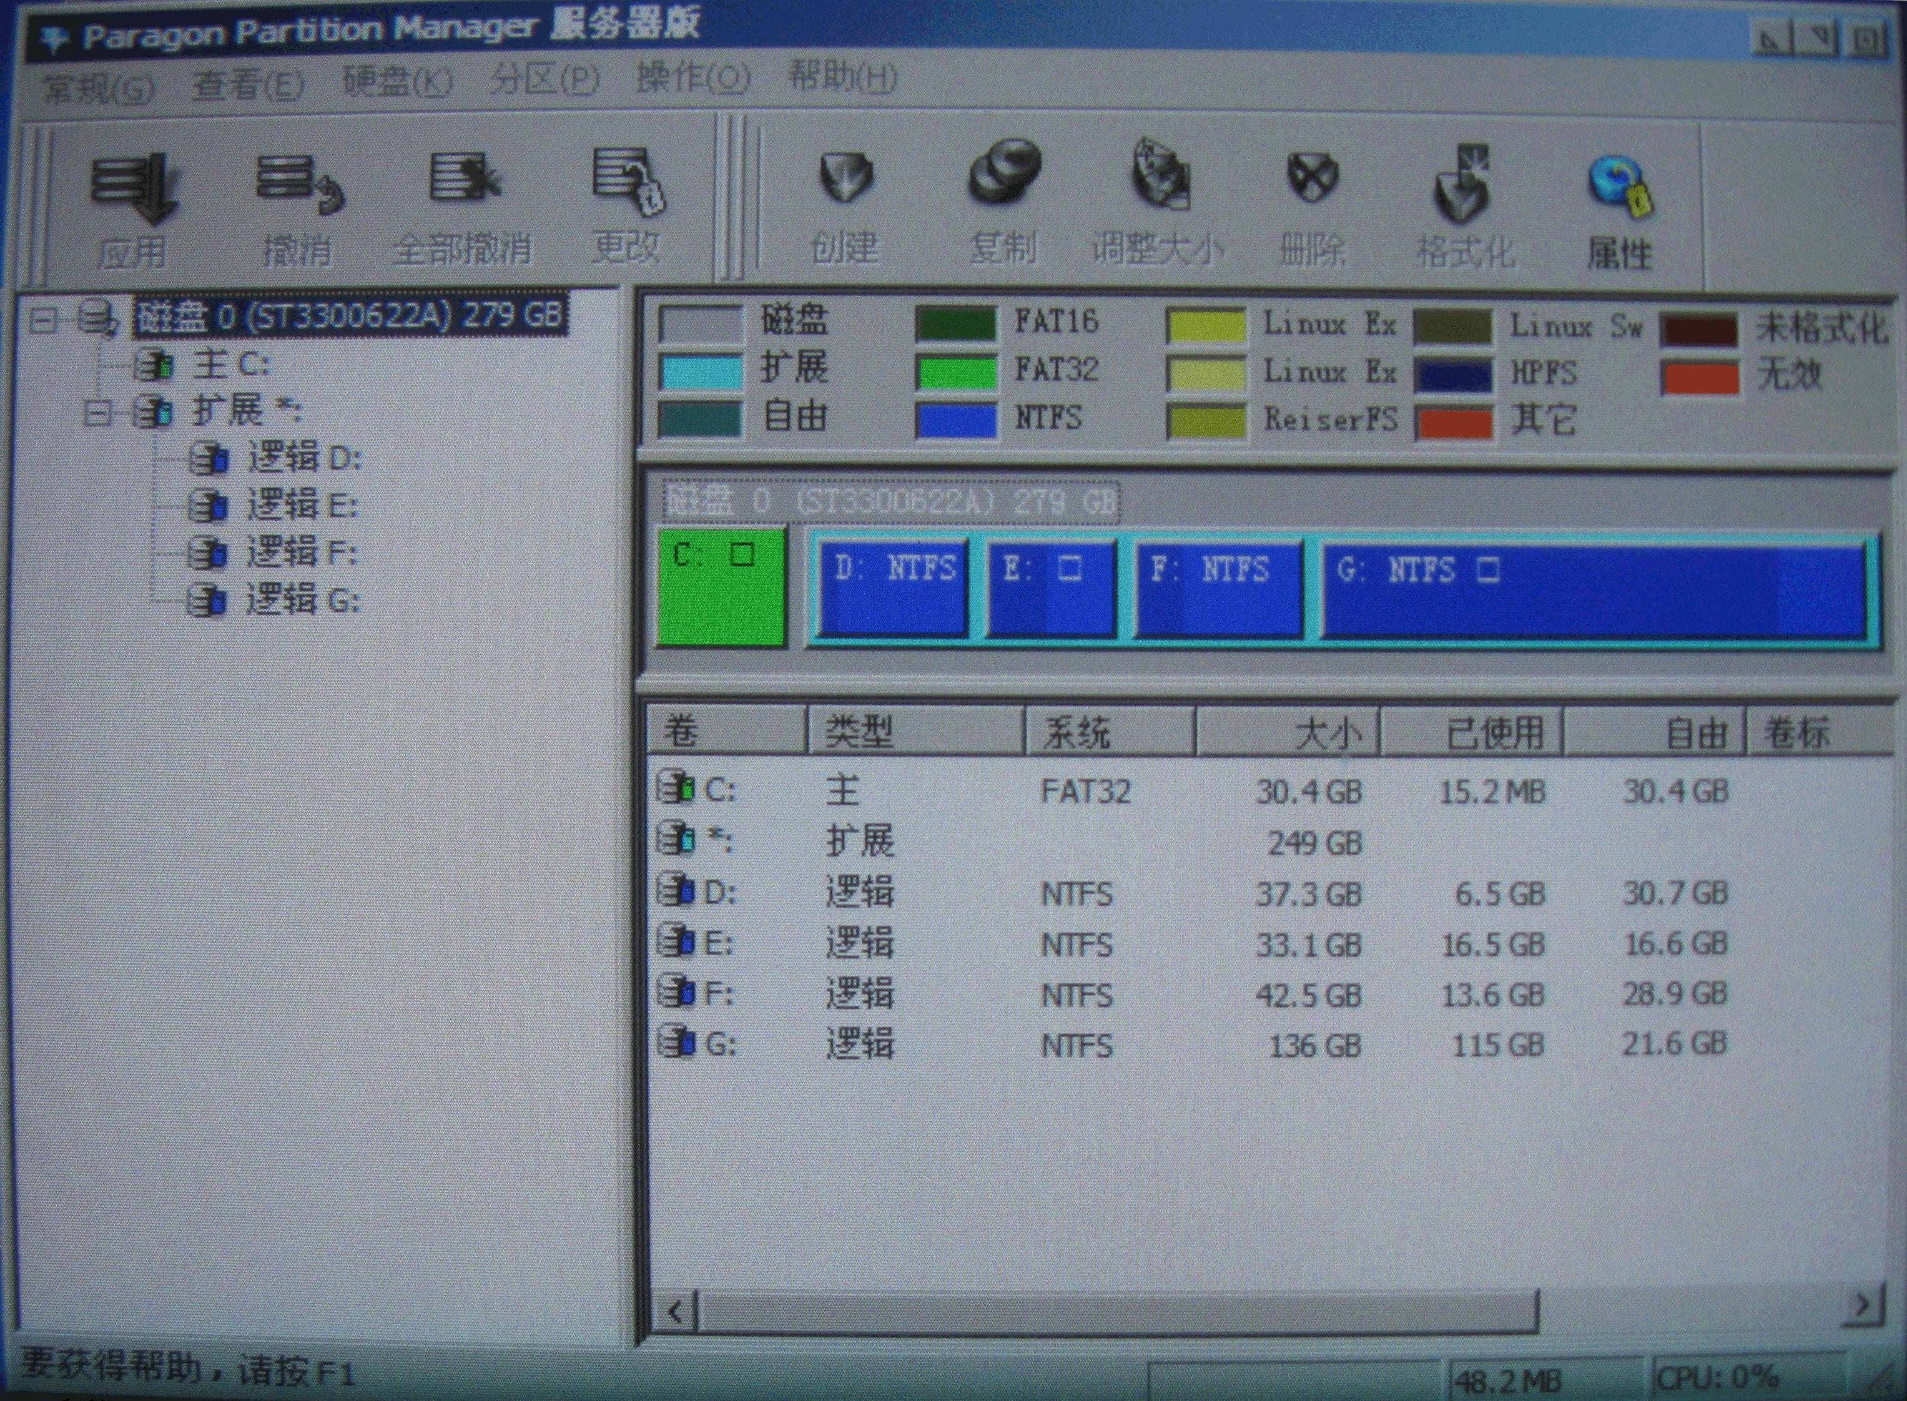
Task: Click the FAT32 system cell for C:
Action: (x=1086, y=792)
